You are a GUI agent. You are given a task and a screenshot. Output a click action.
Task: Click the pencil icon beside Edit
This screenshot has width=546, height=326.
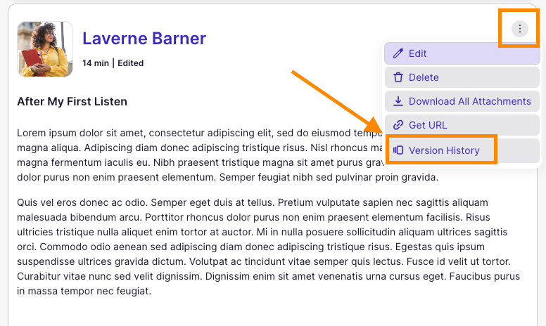(398, 53)
